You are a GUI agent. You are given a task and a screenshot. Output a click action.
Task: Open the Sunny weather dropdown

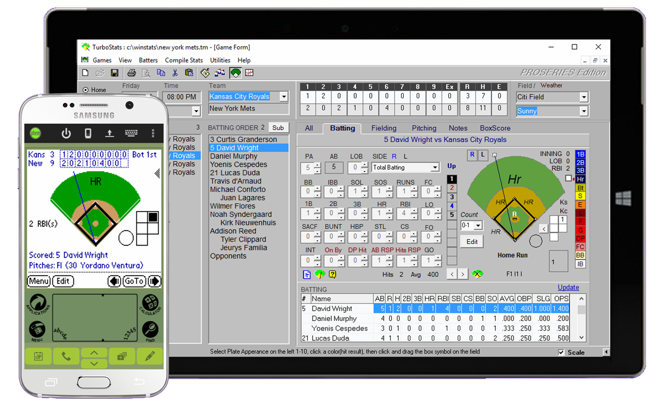pyautogui.click(x=584, y=111)
